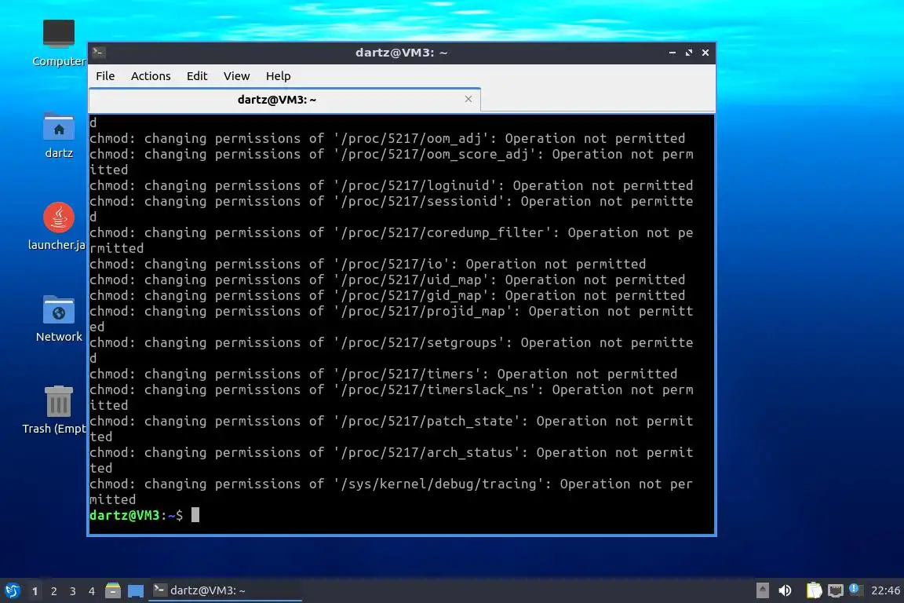Click the dartz@VM3 taskbar button
The height and width of the screenshot is (603, 904).
[x=225, y=590]
